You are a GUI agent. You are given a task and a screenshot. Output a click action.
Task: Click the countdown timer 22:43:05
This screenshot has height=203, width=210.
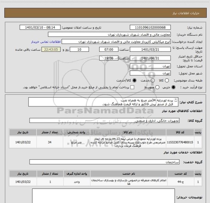click(51, 50)
